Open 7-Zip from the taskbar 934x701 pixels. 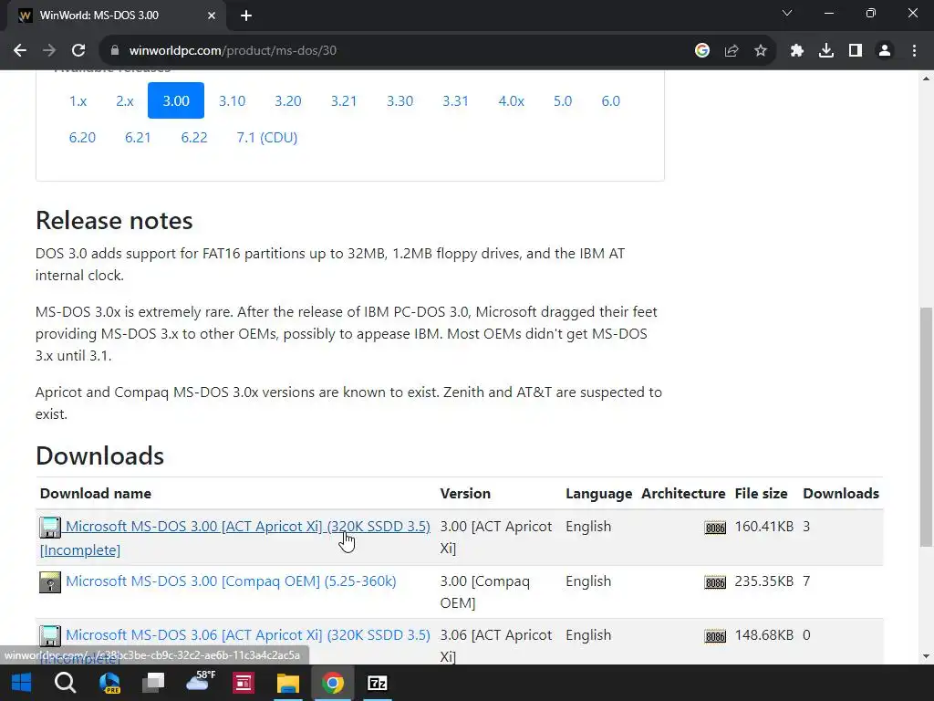coord(378,683)
